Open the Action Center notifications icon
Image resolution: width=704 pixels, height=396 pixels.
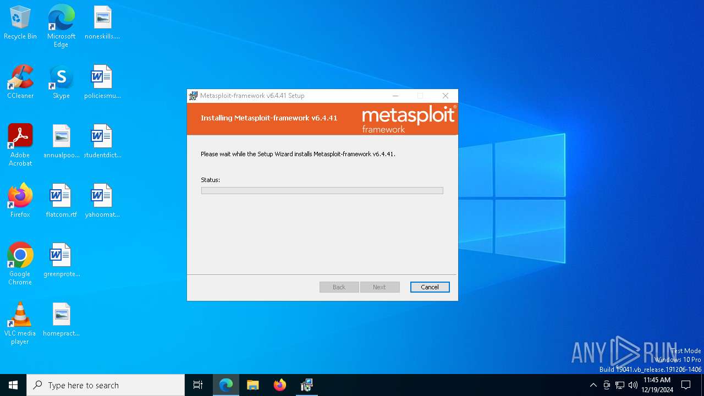pos(686,385)
